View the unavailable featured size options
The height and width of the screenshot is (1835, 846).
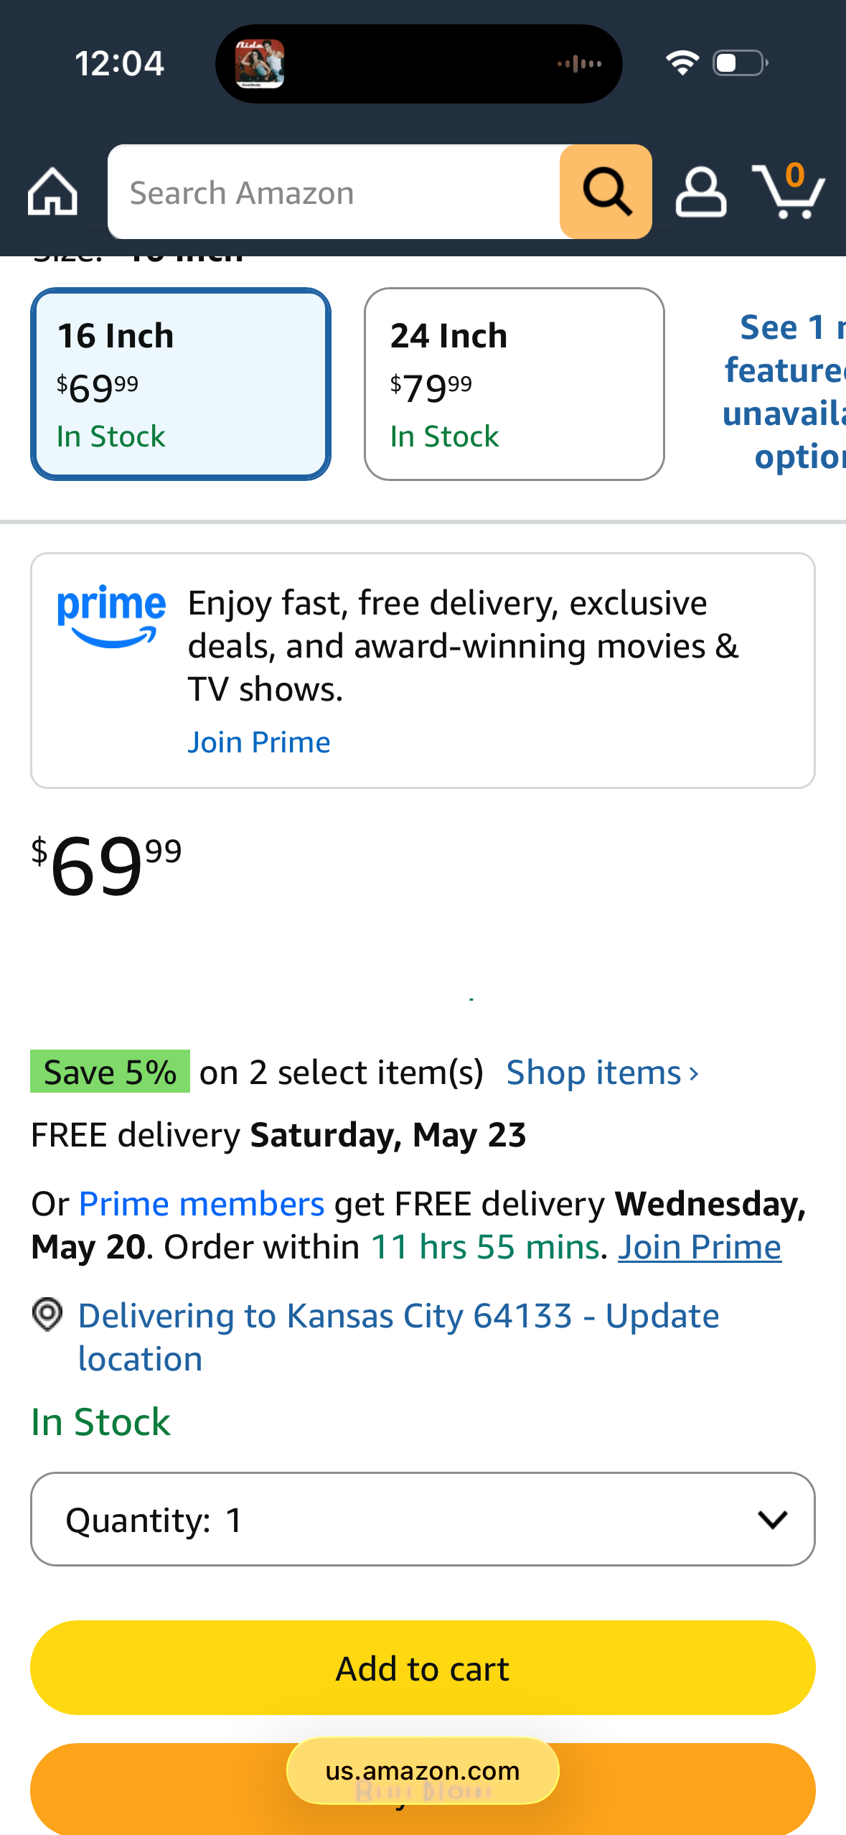[784, 392]
